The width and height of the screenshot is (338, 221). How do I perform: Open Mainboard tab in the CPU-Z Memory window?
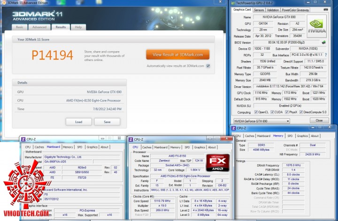point(264,136)
